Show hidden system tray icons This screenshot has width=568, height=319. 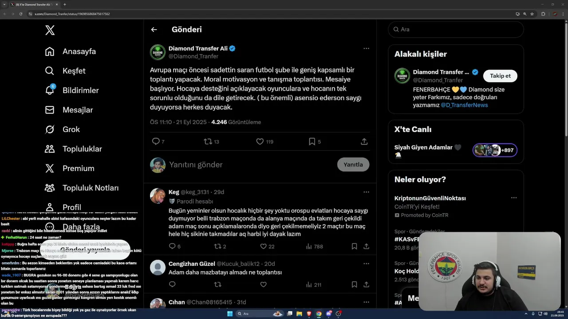point(527,314)
